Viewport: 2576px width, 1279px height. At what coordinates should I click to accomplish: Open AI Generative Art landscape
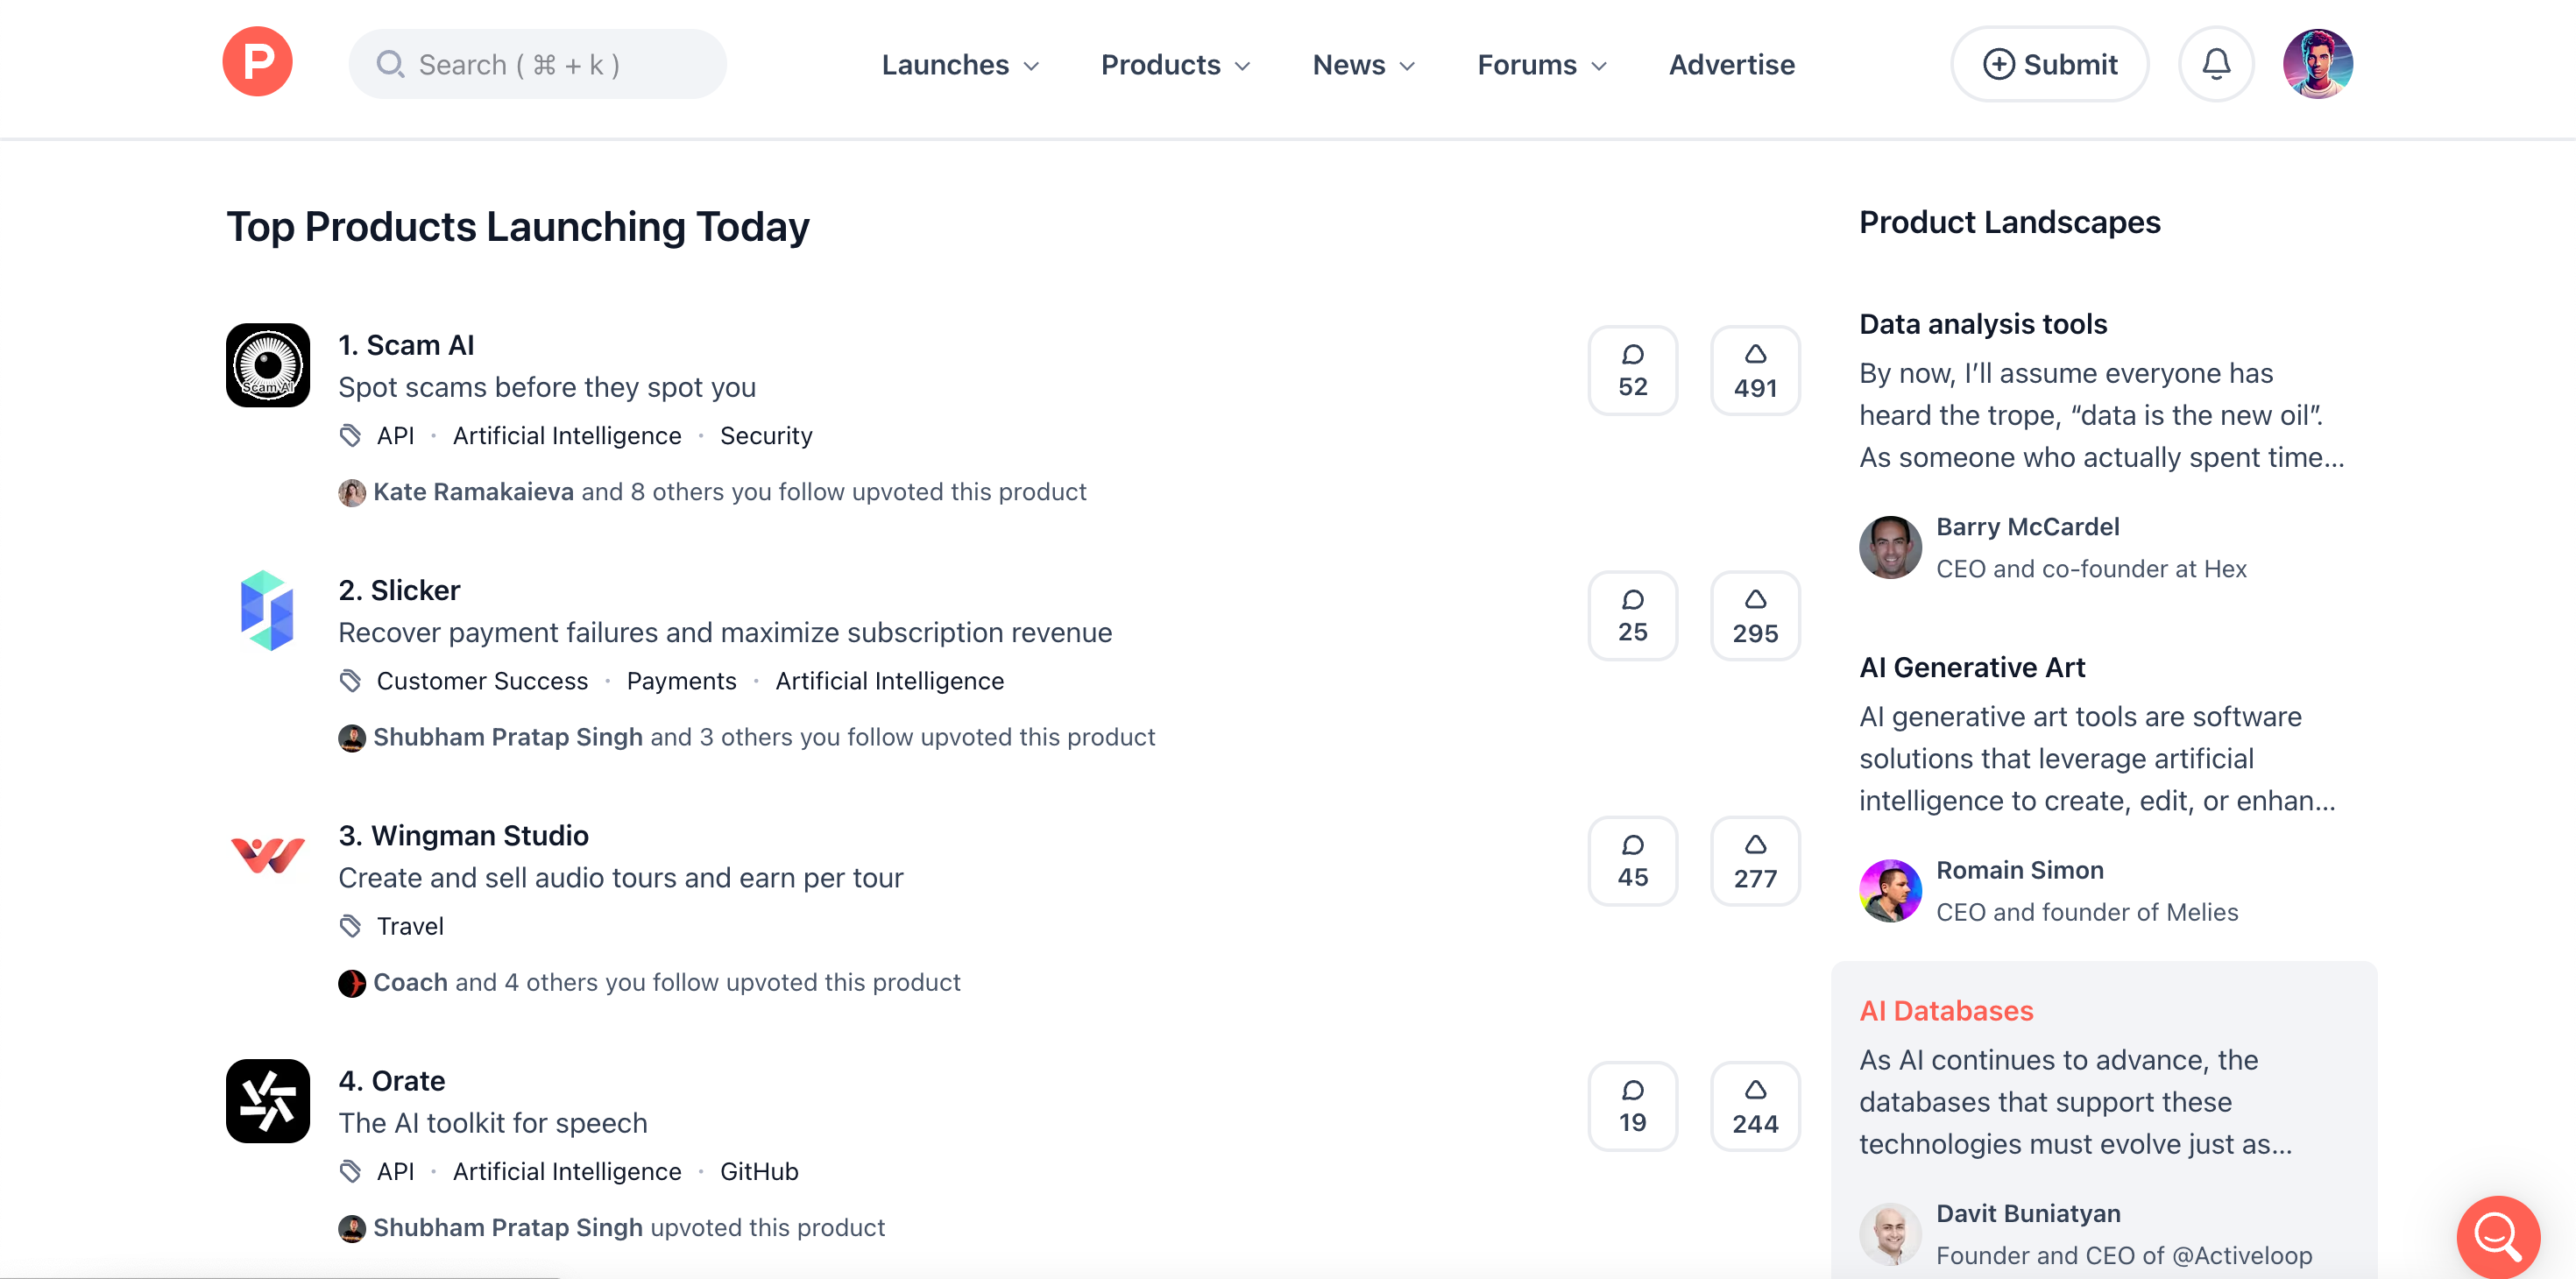pos(1971,667)
